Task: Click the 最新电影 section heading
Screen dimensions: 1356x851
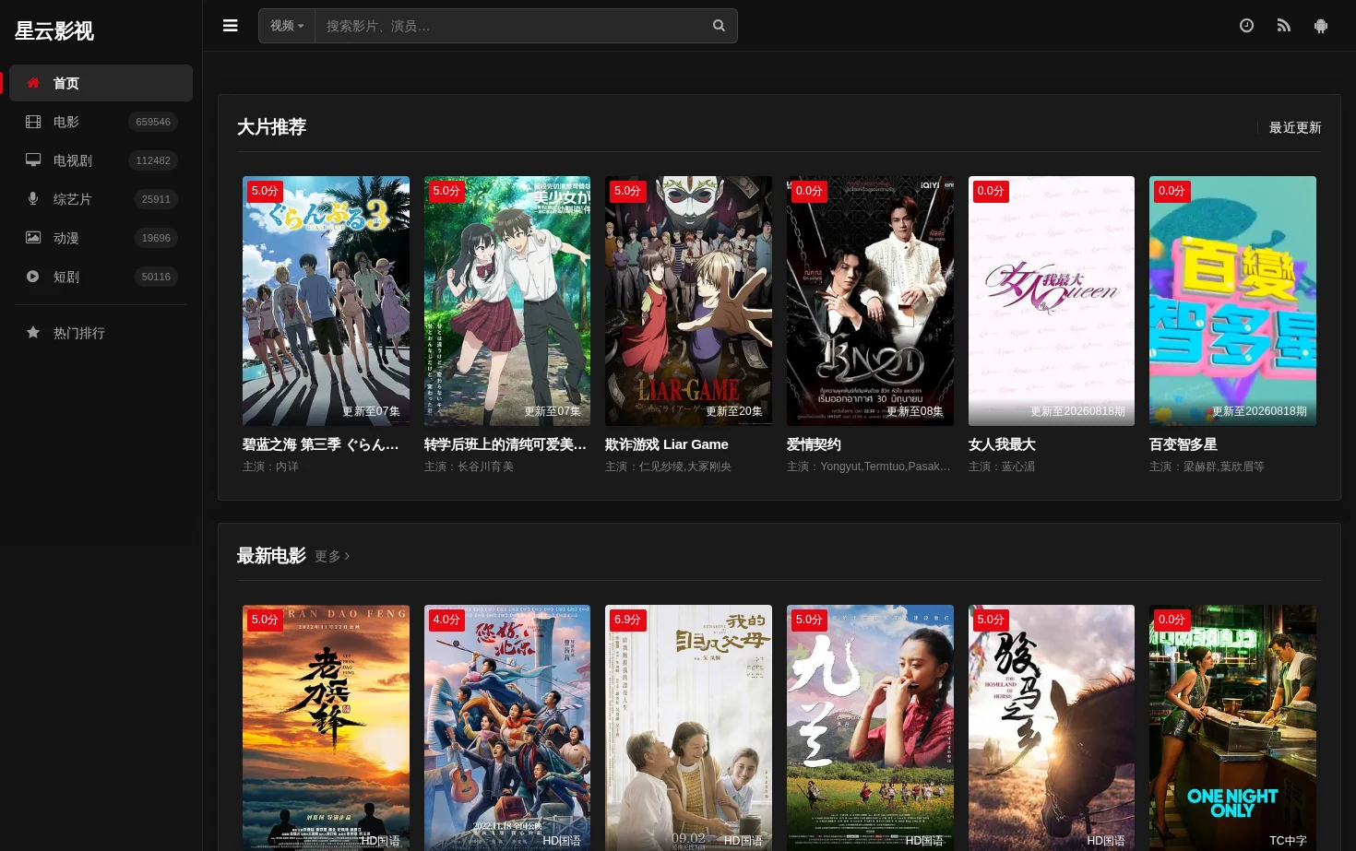Action: coord(271,556)
